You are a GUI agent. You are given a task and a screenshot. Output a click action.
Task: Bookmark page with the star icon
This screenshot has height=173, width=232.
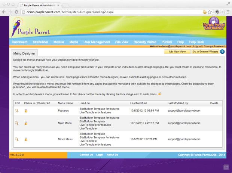(x=210, y=12)
